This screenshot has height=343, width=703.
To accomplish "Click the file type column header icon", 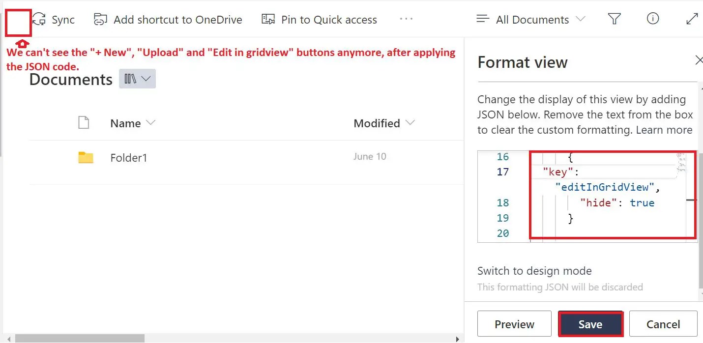I will pyautogui.click(x=84, y=123).
